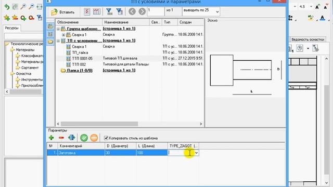Open the dropdown arrow beside the clock icon
The image size is (333, 187).
[308, 48]
